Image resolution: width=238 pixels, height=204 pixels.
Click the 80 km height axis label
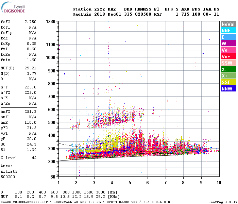tap(53, 177)
